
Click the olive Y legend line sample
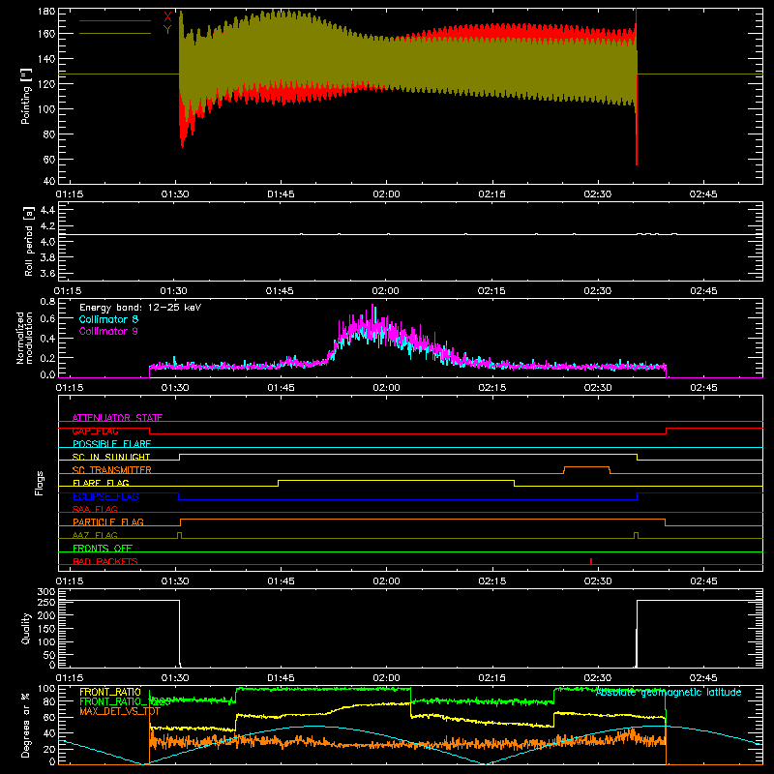[115, 34]
